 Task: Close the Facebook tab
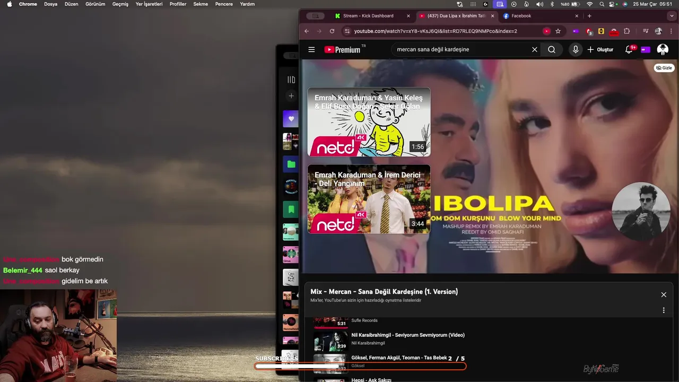pyautogui.click(x=577, y=16)
